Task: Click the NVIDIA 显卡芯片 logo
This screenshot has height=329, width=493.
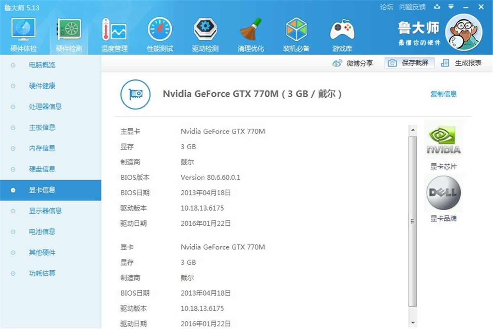Action: click(443, 139)
